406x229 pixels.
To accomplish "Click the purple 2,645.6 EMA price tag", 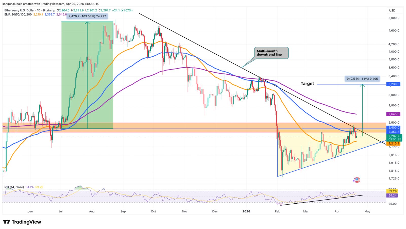I will pyautogui.click(x=393, y=114).
